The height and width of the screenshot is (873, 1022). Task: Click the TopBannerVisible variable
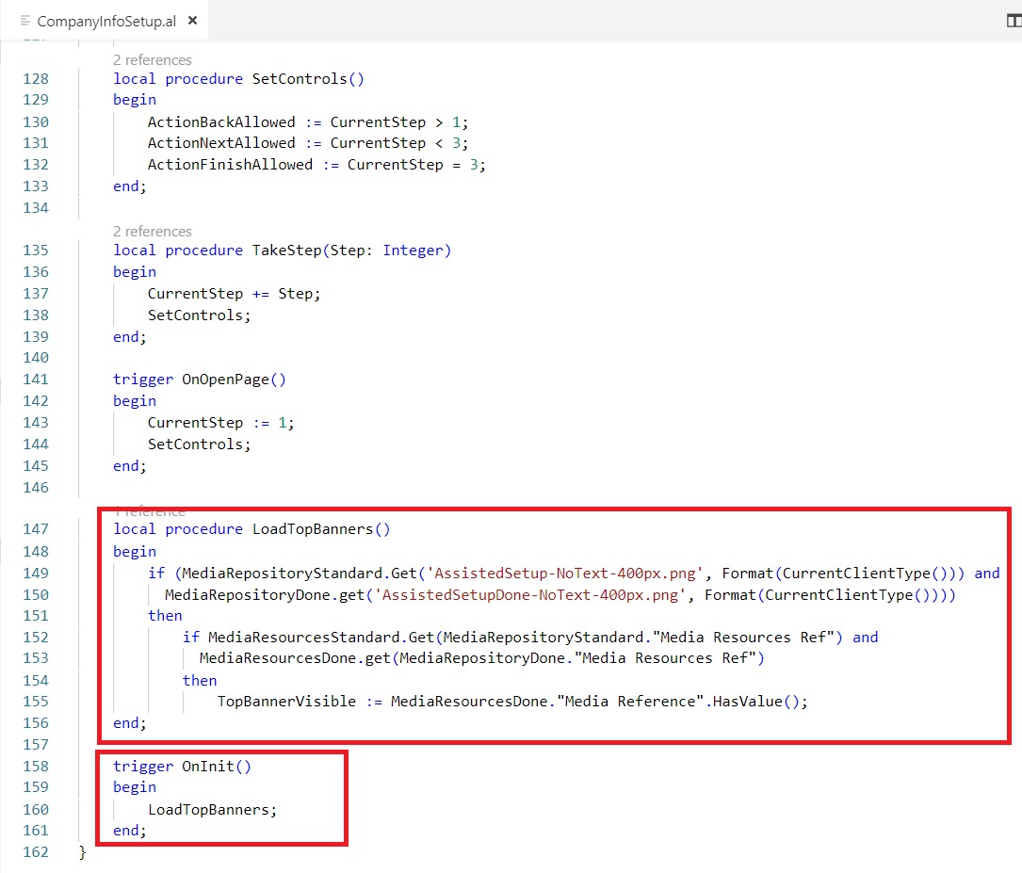286,702
